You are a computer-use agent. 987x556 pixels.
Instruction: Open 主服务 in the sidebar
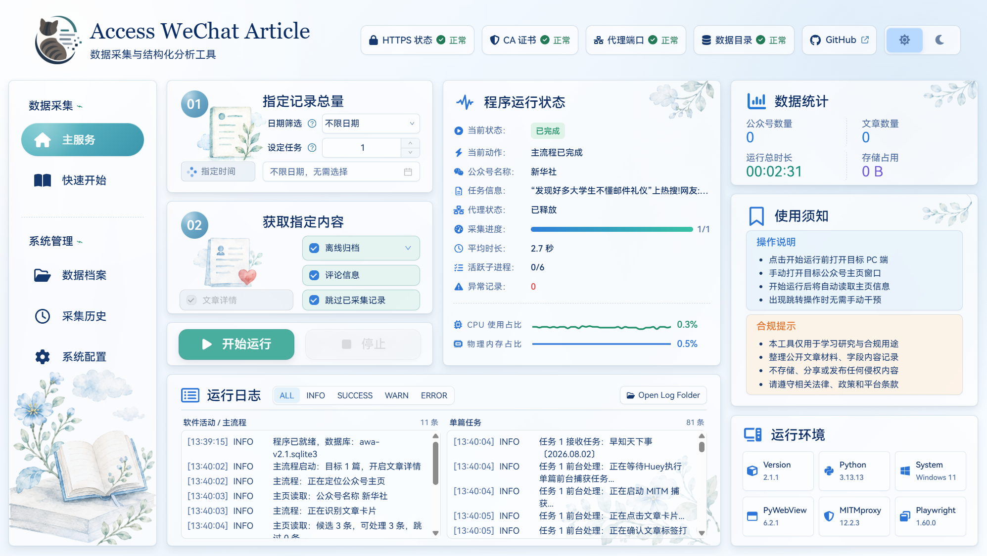(x=83, y=140)
